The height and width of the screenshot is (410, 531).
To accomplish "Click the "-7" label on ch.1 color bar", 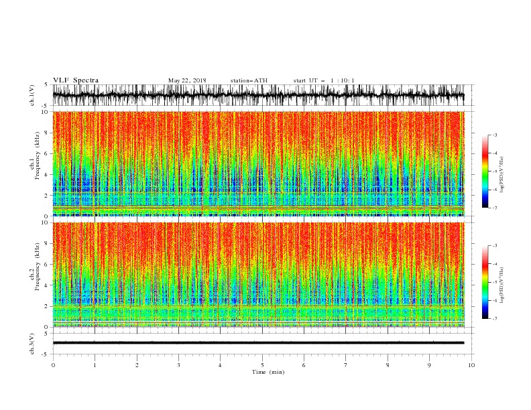I will [495, 208].
